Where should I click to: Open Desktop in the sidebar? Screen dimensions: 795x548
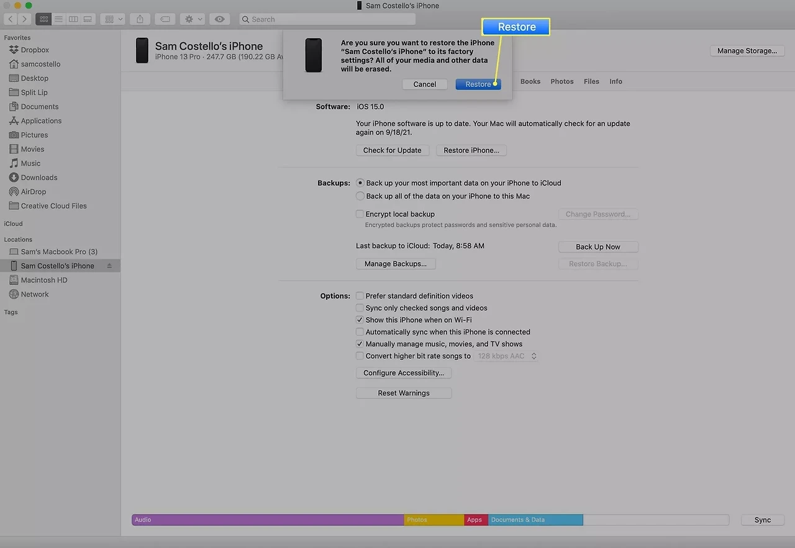click(x=34, y=78)
